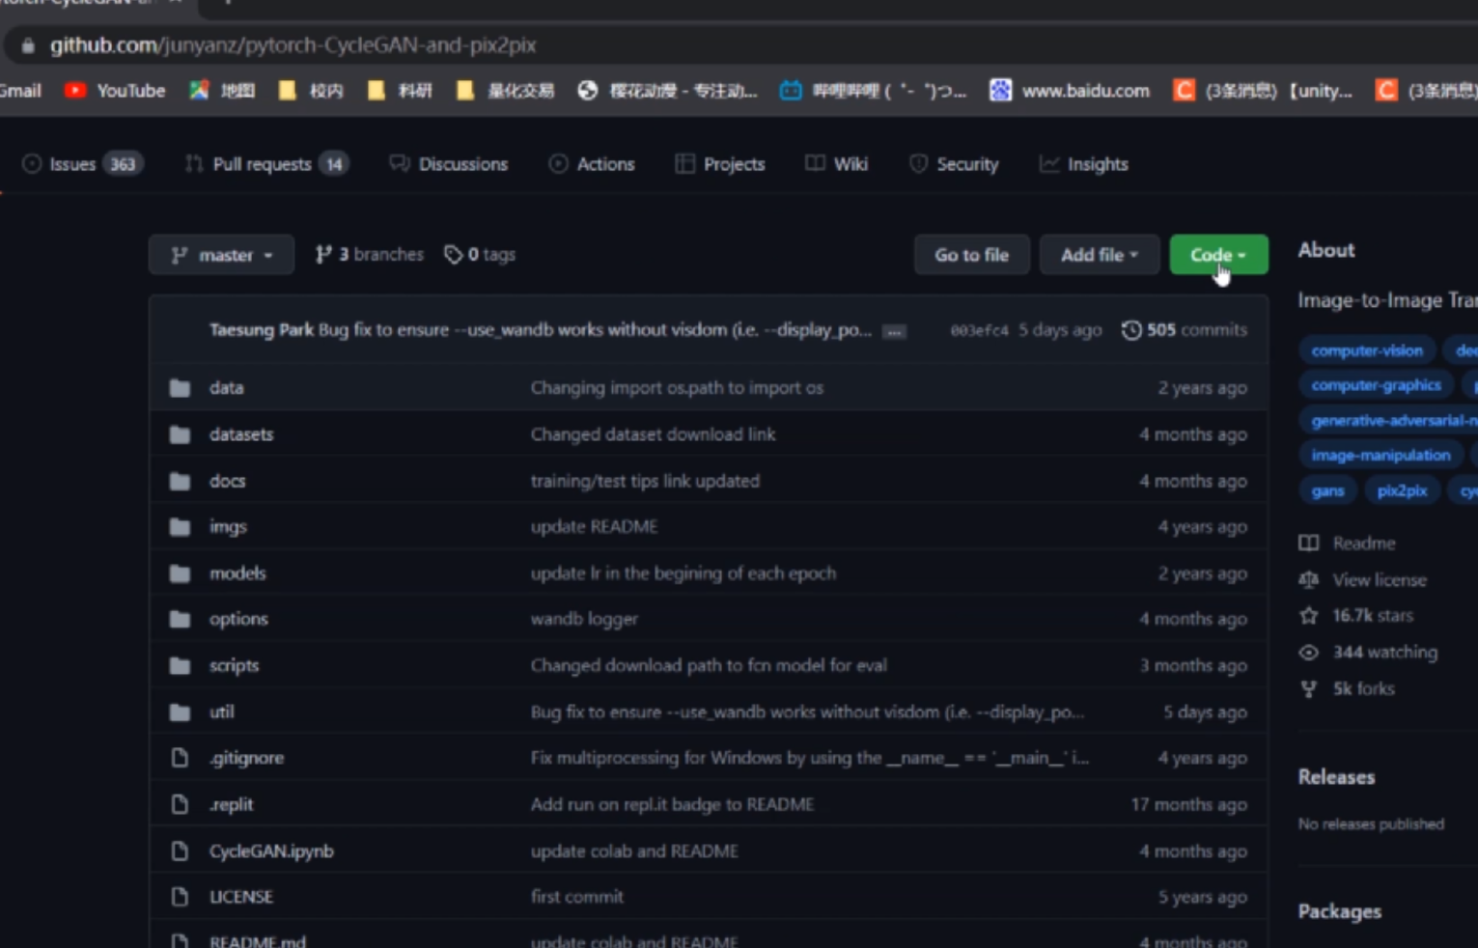Open the Security tab
Viewport: 1478px width, 948px height.
[954, 164]
